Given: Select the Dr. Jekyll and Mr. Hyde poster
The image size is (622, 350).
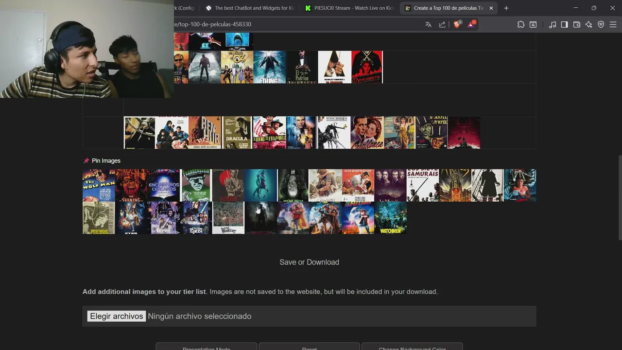Looking at the screenshot, I should pyautogui.click(x=432, y=133).
